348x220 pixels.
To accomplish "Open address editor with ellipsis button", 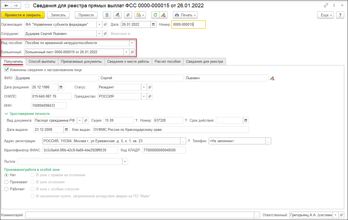I will pos(183,141).
